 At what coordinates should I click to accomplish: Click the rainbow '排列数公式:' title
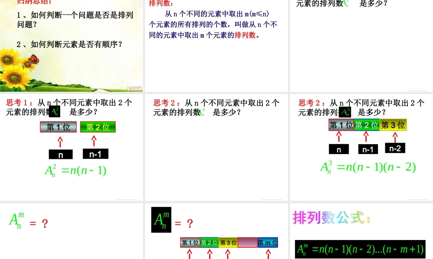[x=331, y=218]
